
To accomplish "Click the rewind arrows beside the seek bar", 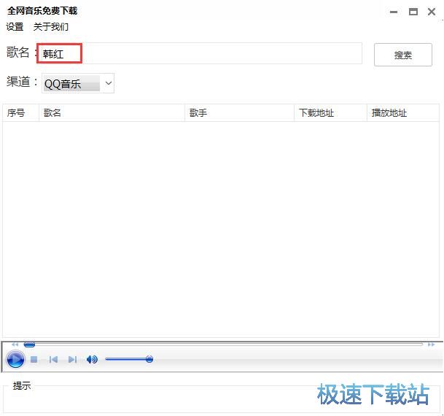I will pos(15,344).
